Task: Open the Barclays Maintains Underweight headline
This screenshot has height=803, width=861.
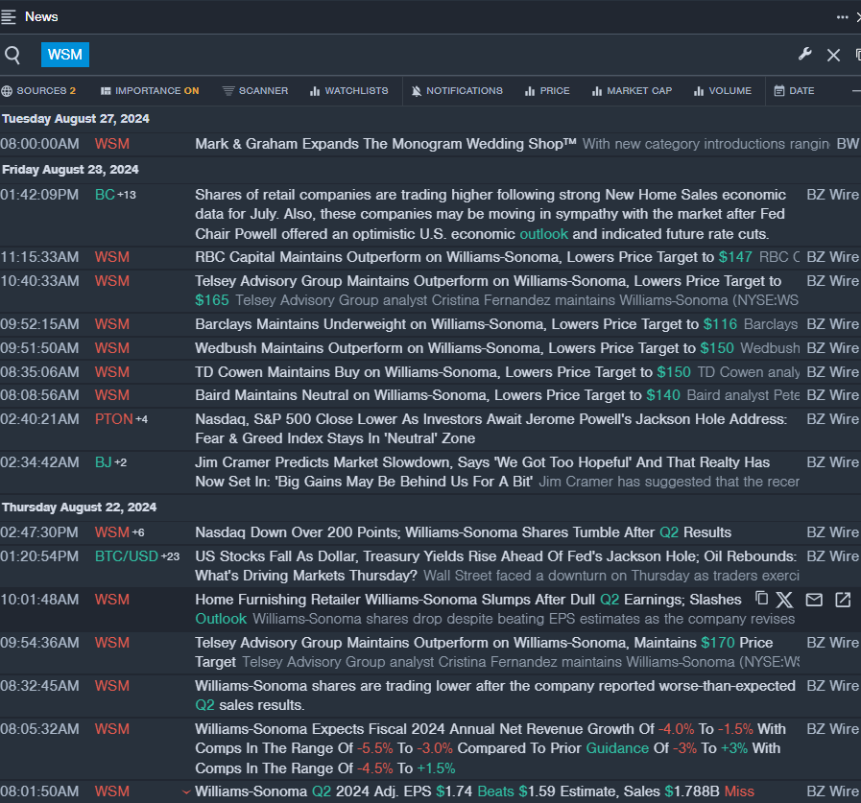Action: (466, 324)
